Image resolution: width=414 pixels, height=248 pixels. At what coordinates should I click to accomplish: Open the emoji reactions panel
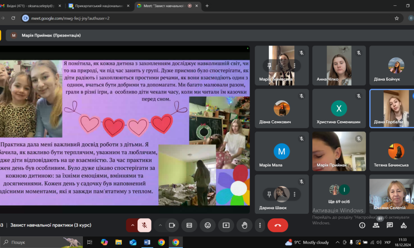coord(208,225)
